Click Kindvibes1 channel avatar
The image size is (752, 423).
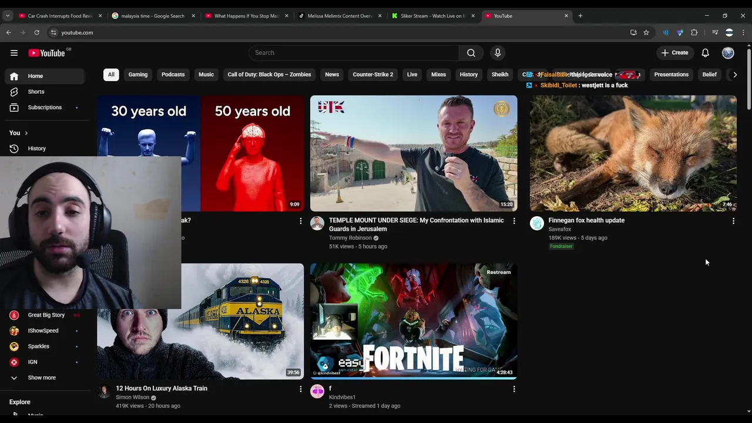click(317, 391)
